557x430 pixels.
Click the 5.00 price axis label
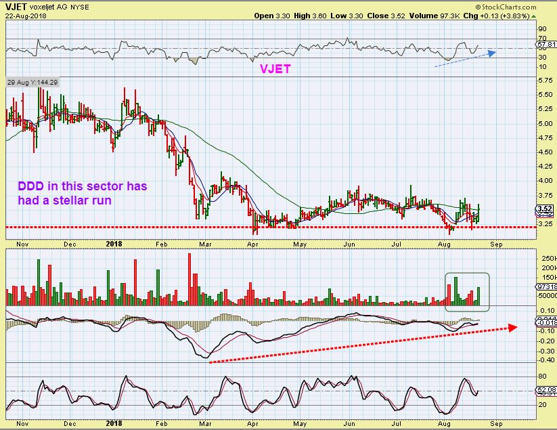click(x=545, y=124)
